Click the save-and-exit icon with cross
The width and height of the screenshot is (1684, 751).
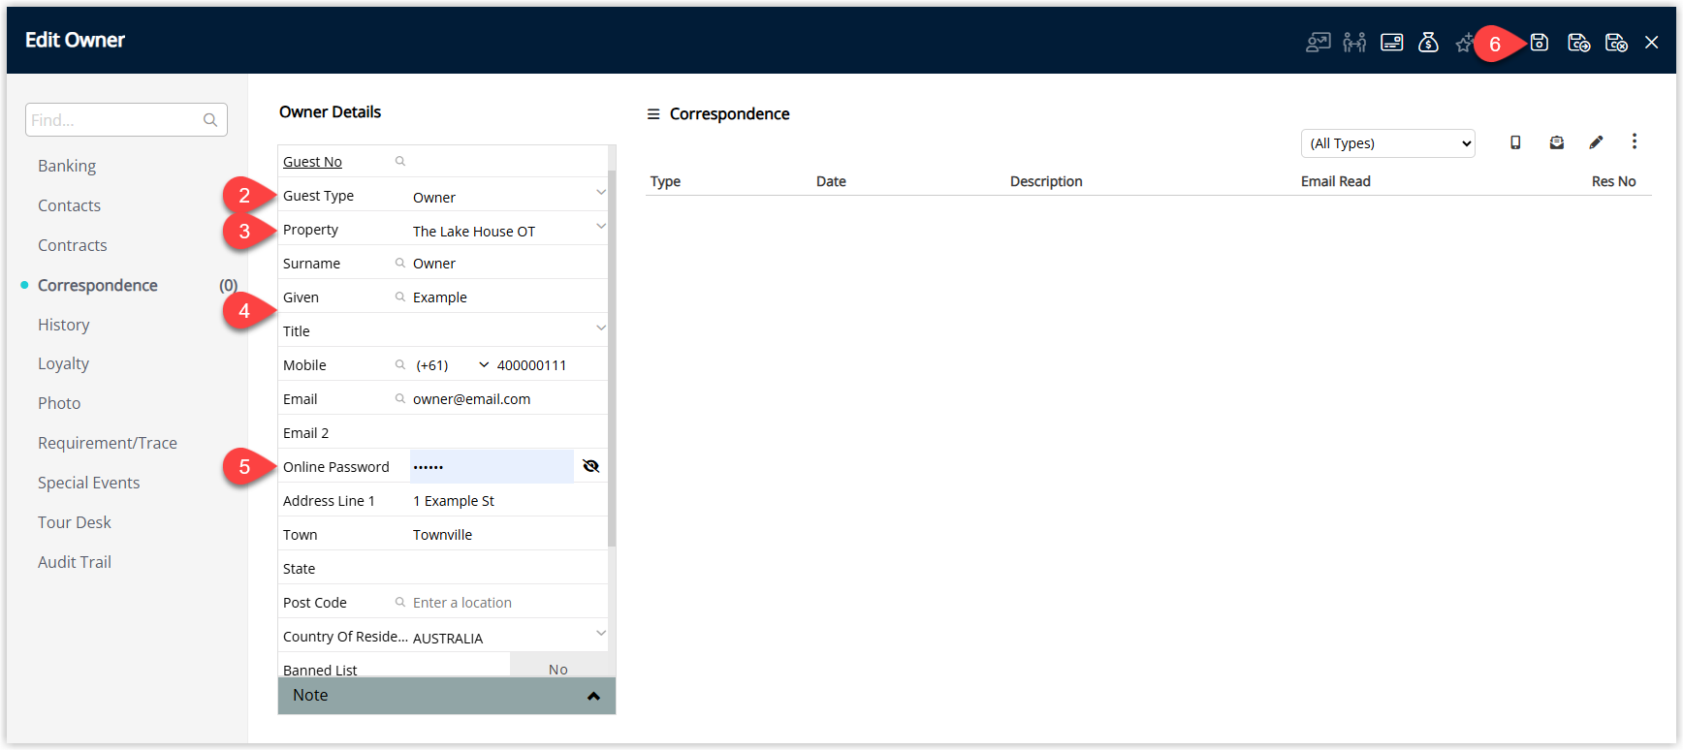click(1616, 43)
